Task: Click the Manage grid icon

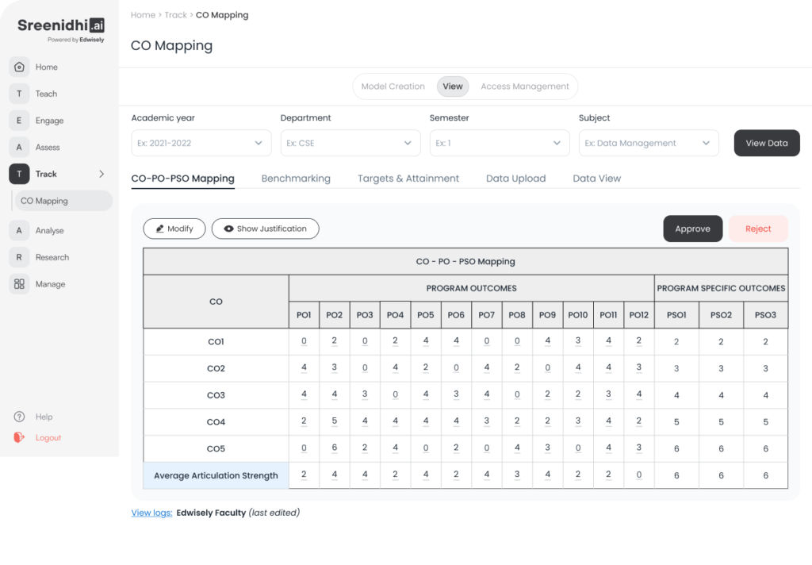Action: (19, 284)
